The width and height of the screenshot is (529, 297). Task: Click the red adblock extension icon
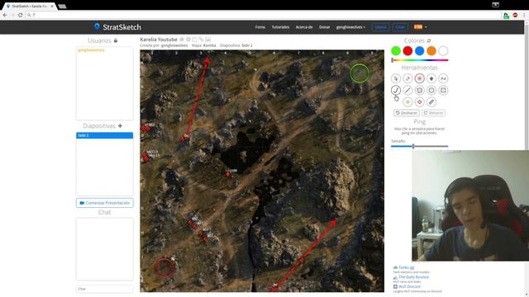(515, 15)
